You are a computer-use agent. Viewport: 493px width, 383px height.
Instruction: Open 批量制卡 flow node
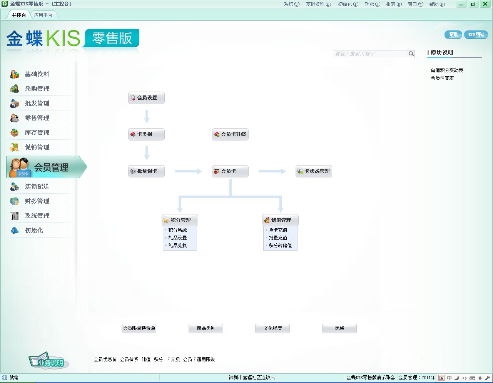146,171
